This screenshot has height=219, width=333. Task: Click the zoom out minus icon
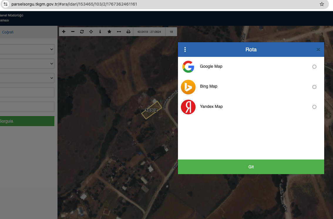73,32
